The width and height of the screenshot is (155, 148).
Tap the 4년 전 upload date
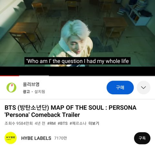click(x=40, y=123)
